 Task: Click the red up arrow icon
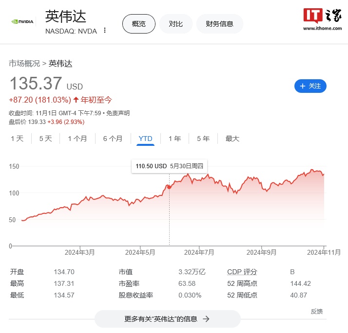click(x=76, y=100)
